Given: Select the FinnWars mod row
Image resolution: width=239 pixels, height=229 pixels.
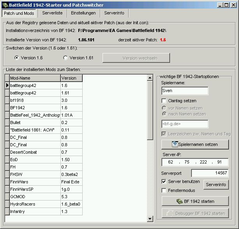Looking at the screenshot, I should (44, 182).
